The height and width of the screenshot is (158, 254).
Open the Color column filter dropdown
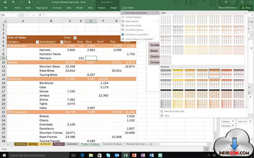coord(75,38)
